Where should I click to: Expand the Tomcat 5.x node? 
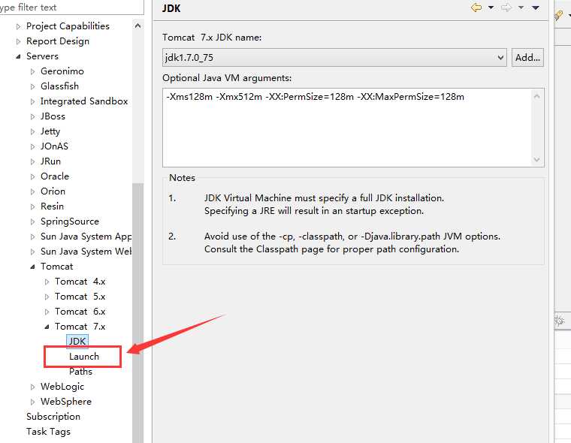(47, 297)
